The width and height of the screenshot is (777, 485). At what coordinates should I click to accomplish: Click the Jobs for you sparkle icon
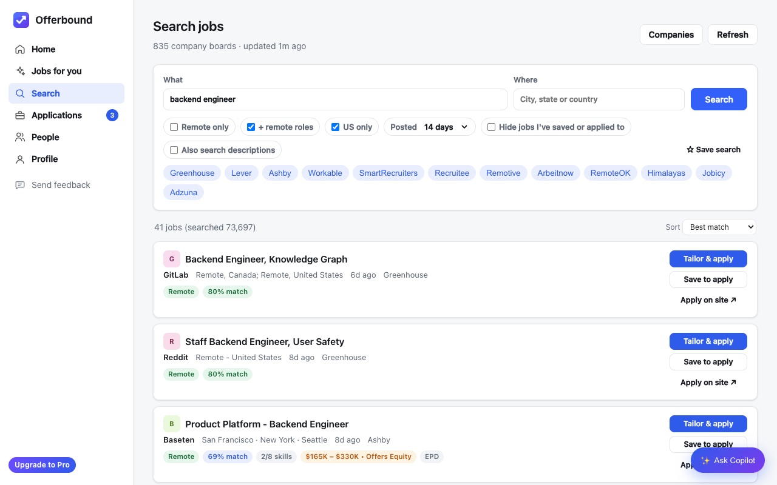(x=20, y=71)
